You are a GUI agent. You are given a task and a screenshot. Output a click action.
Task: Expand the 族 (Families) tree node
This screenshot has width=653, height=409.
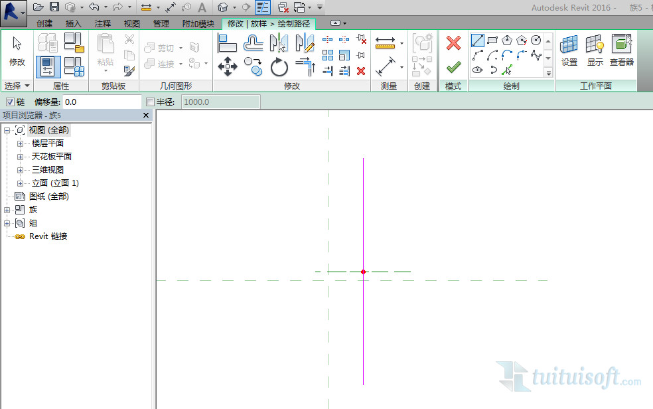tap(7, 210)
